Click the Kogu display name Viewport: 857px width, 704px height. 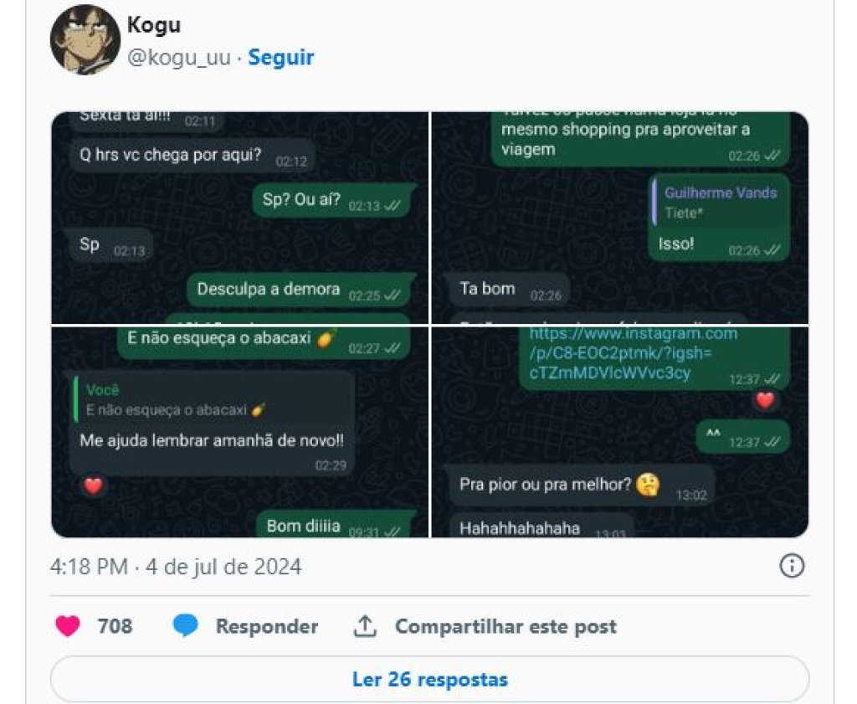(154, 25)
